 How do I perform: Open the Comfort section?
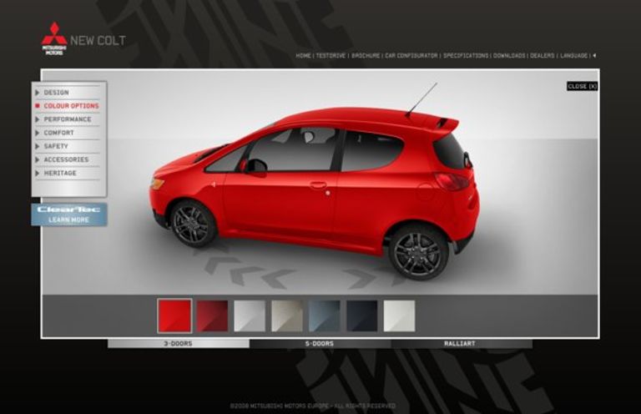(x=59, y=133)
